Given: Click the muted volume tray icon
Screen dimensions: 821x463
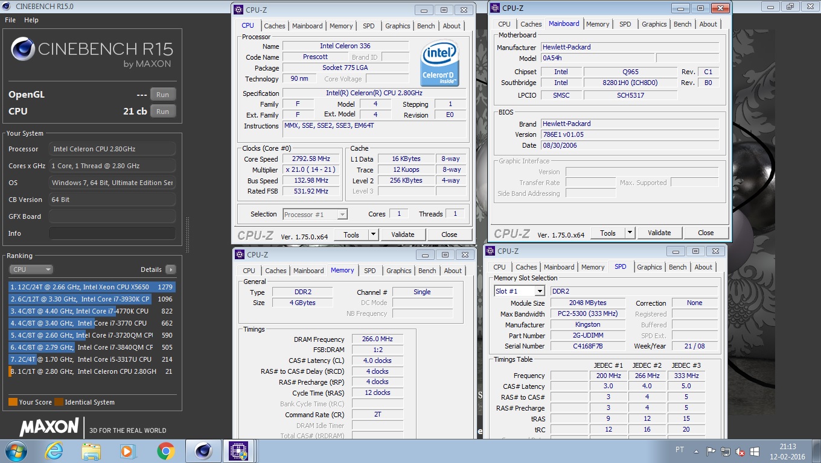Looking at the screenshot, I should coord(739,452).
